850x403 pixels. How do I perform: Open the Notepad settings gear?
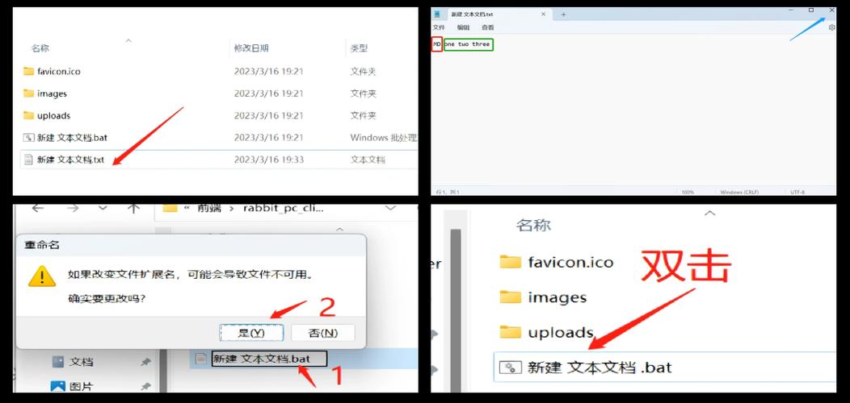click(831, 27)
